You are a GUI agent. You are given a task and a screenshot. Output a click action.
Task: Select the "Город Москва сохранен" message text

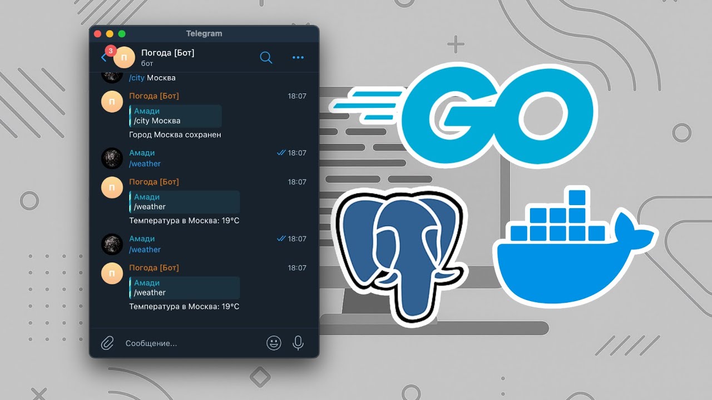click(175, 134)
